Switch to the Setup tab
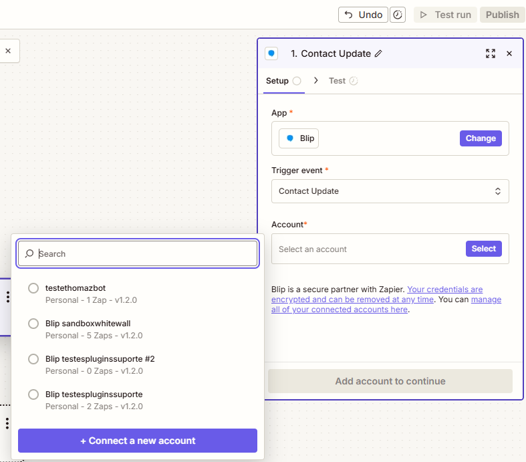Viewport: 526px width, 462px height. [x=284, y=81]
